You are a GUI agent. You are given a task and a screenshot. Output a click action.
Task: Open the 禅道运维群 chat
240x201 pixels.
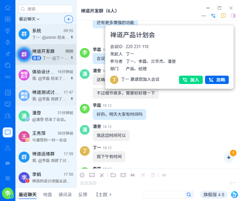[x=46, y=157]
